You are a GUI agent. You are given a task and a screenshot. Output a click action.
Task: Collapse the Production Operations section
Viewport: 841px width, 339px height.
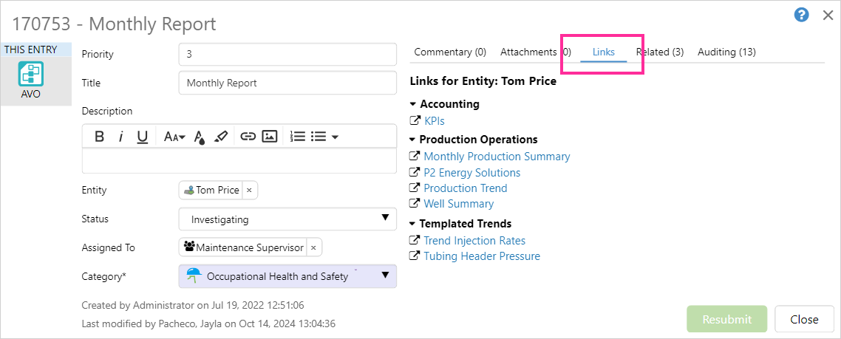[413, 140]
